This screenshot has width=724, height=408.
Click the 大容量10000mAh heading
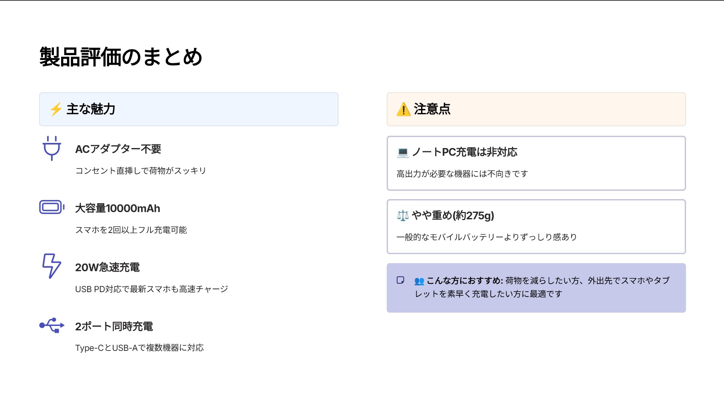[117, 208]
